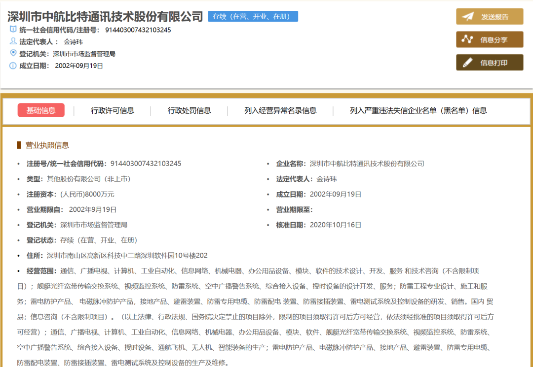This screenshot has width=533, height=367.
Task: Click the 核准日期 value 2020年10月16日
Action: [336, 225]
